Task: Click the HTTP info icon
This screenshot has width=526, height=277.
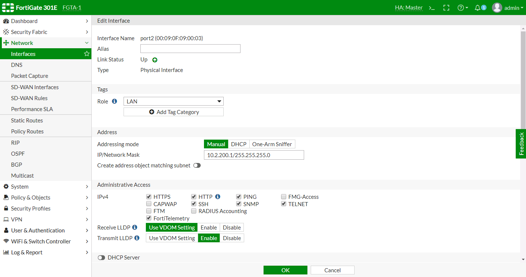Action: coord(218,197)
